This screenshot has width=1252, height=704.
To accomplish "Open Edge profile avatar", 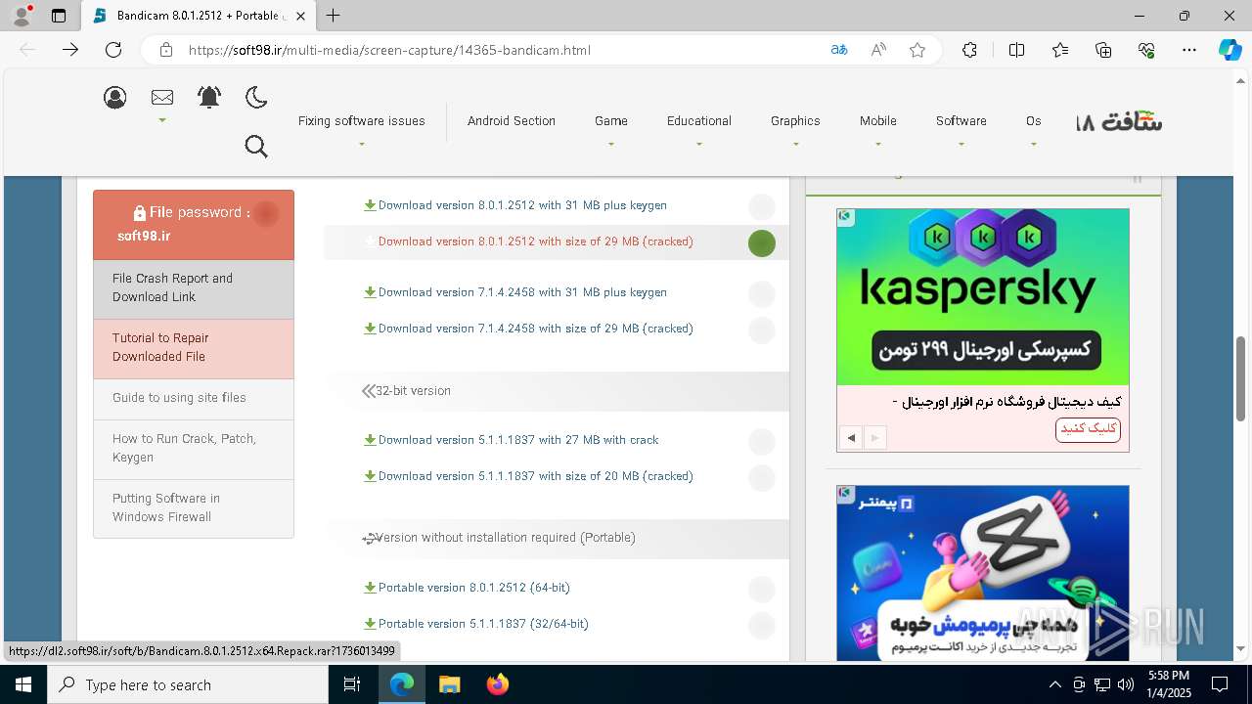I will tap(22, 16).
